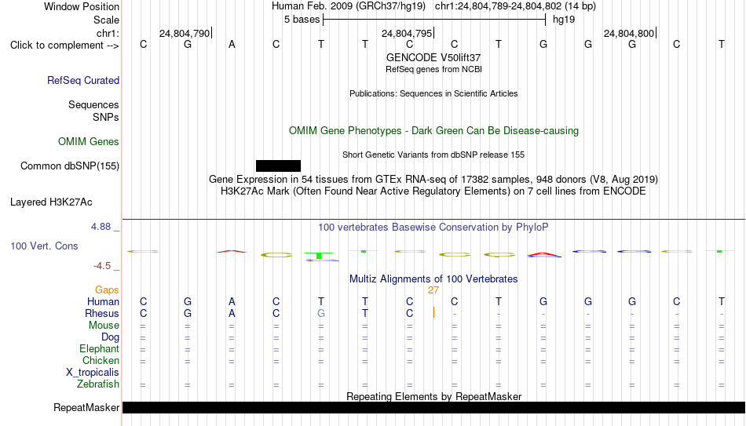Select the Gaps row label
This screenshot has height=426, width=746.
tap(107, 290)
